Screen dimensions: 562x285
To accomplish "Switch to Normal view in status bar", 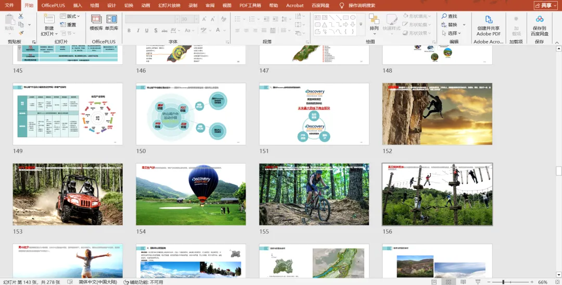I will coord(433,282).
